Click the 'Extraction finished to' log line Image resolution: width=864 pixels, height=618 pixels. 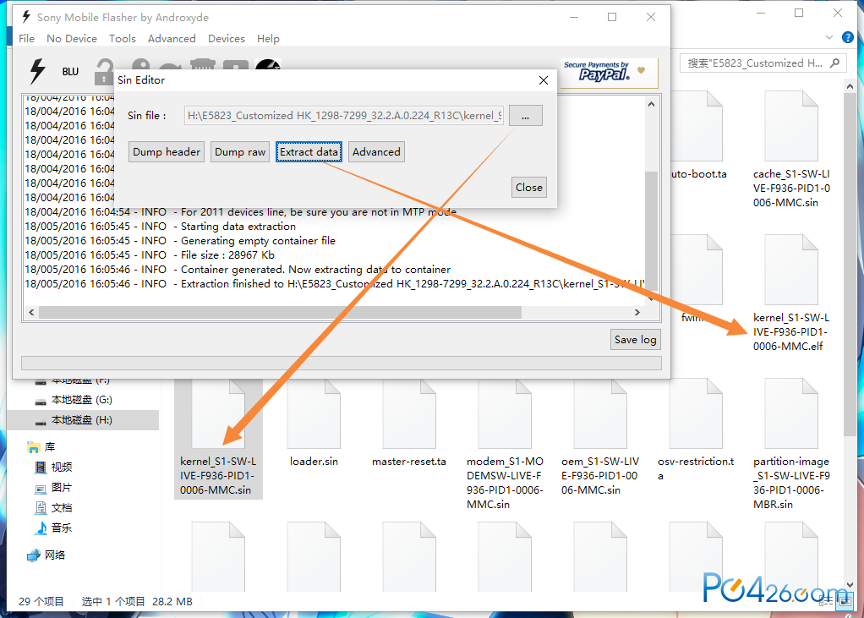(x=335, y=284)
